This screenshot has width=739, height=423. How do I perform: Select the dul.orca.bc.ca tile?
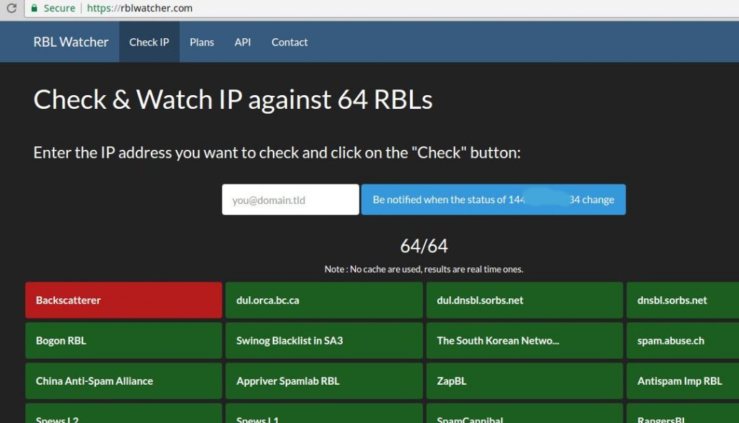(x=324, y=300)
